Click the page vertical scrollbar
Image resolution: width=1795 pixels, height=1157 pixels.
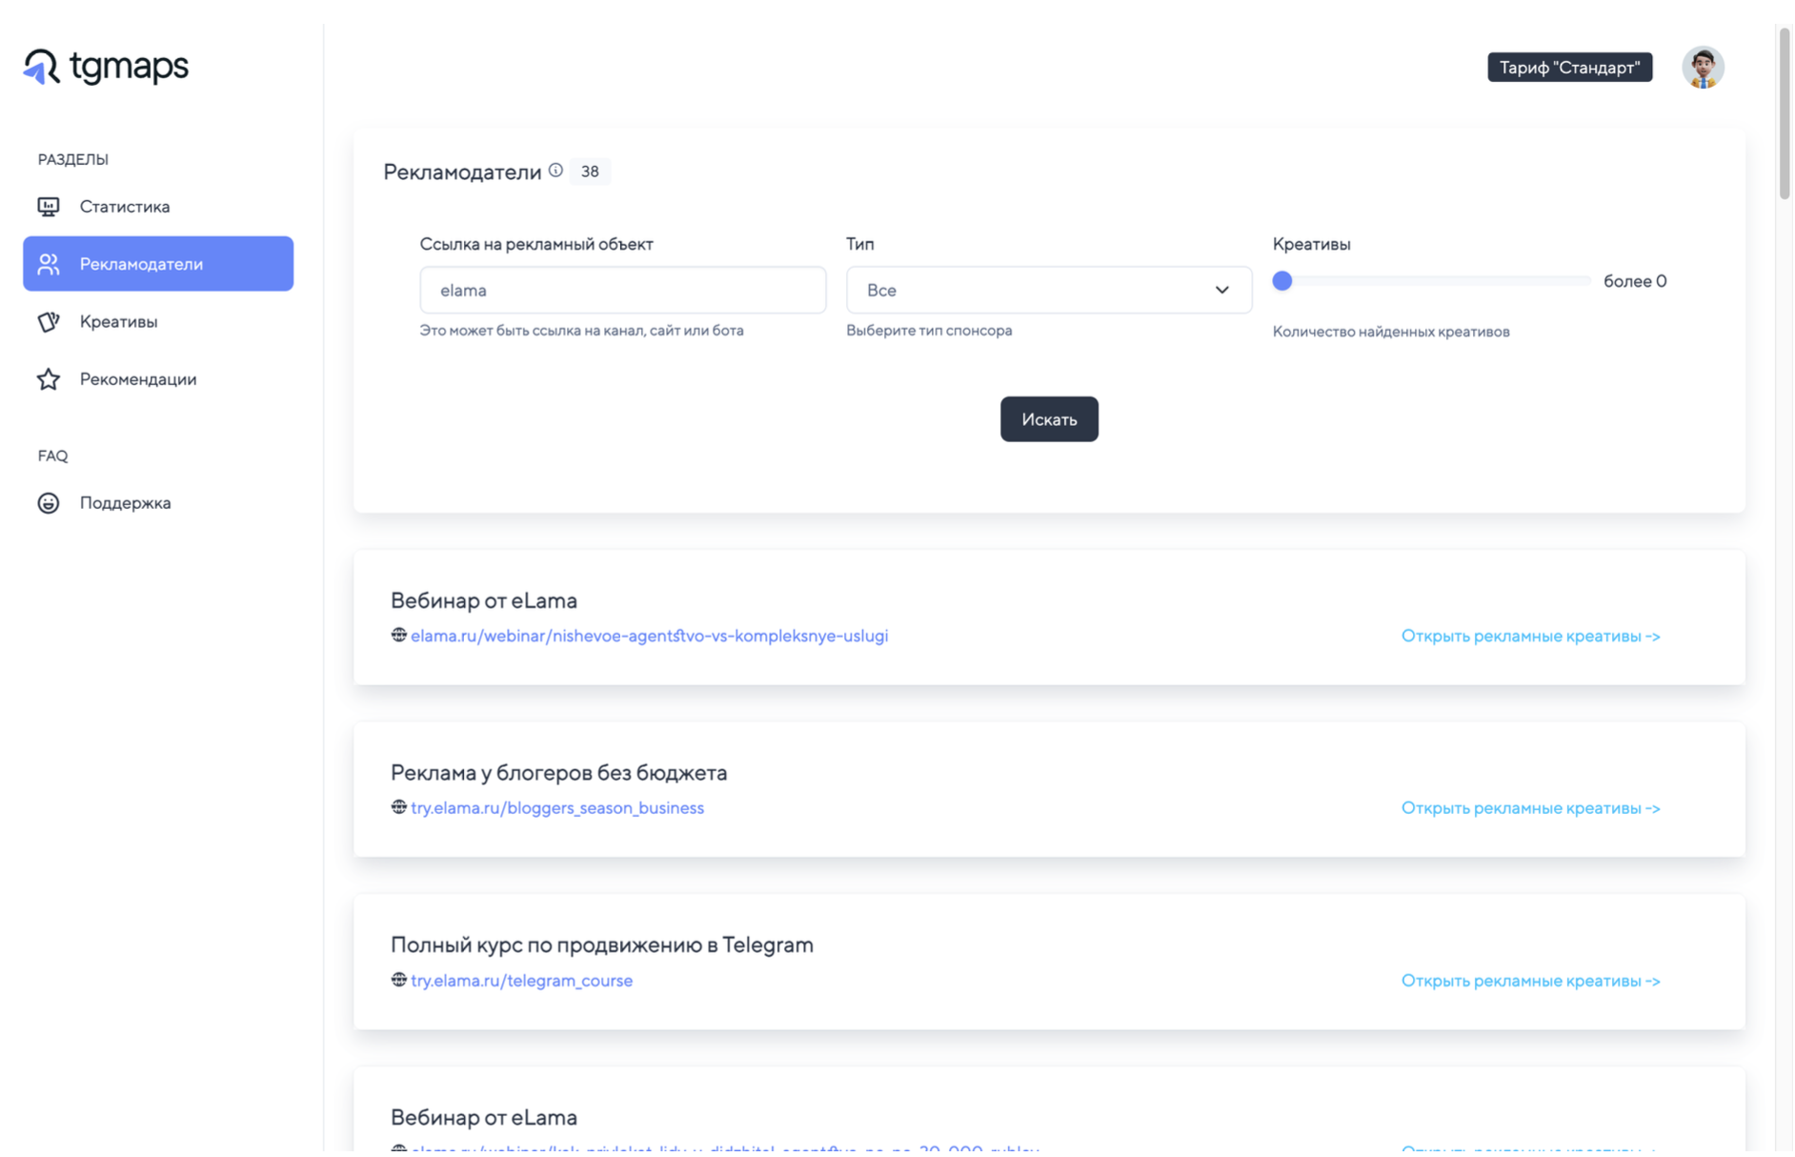coord(1784,114)
